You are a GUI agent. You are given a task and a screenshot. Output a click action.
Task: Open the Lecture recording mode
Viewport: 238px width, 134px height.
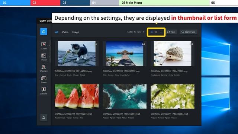pos(44,91)
